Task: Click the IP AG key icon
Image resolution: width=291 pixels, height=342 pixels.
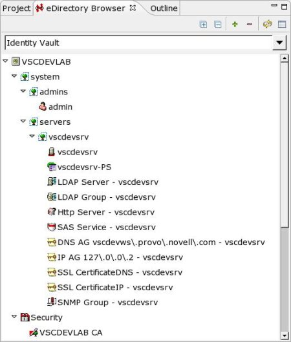Action: pos(52,257)
